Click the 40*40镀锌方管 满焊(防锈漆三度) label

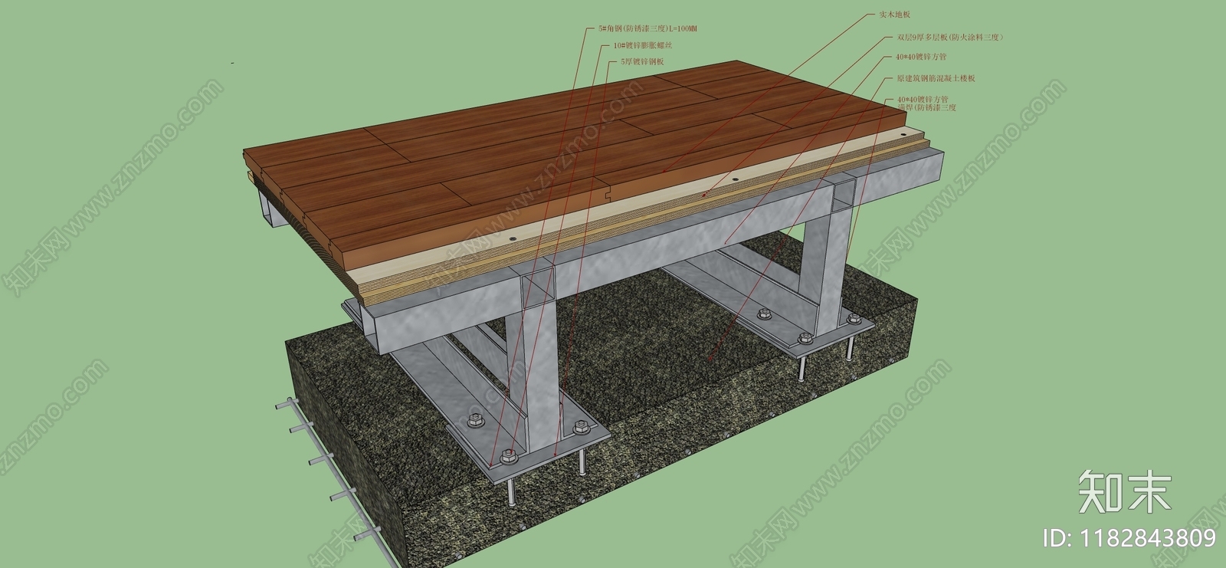coord(926,103)
